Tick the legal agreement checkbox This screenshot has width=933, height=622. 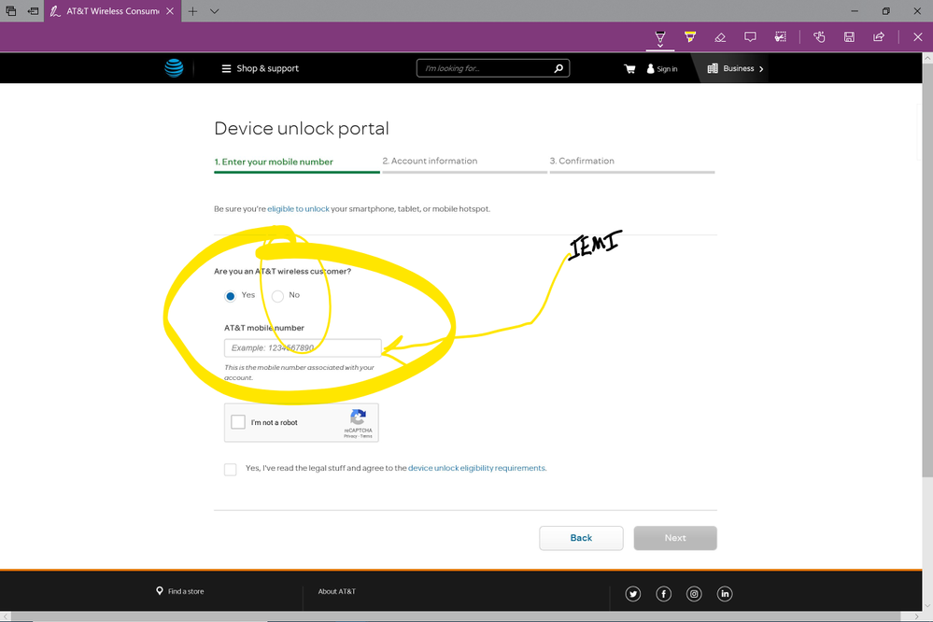[x=230, y=469]
